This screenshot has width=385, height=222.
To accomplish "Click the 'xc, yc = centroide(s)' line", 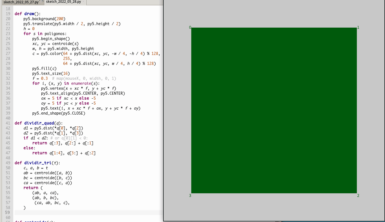I will (x=55, y=44).
